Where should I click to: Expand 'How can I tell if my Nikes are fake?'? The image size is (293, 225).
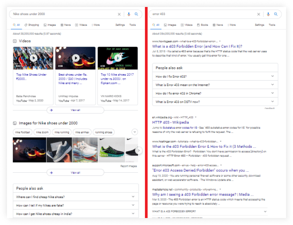[76, 206]
